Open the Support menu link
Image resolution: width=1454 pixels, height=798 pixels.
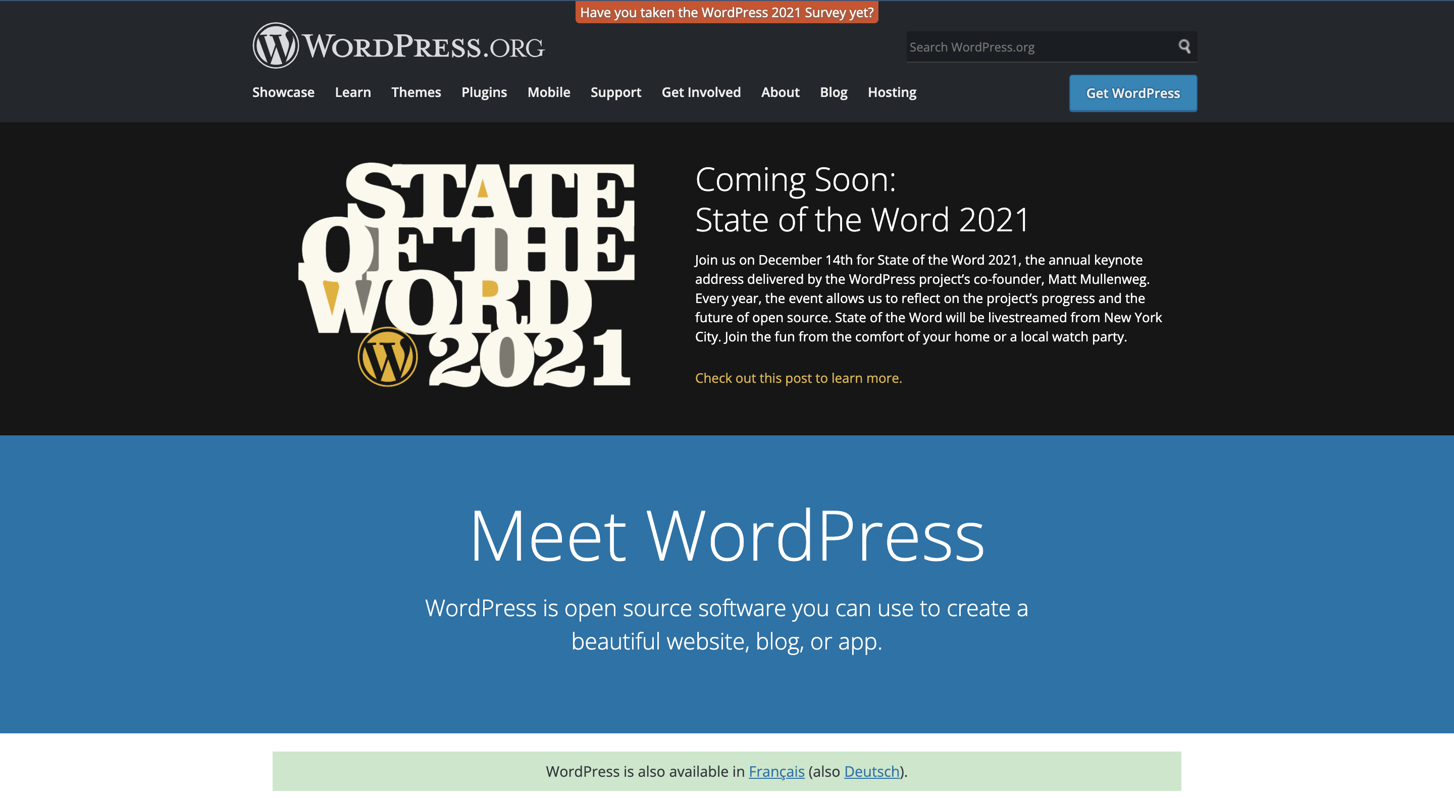point(615,92)
